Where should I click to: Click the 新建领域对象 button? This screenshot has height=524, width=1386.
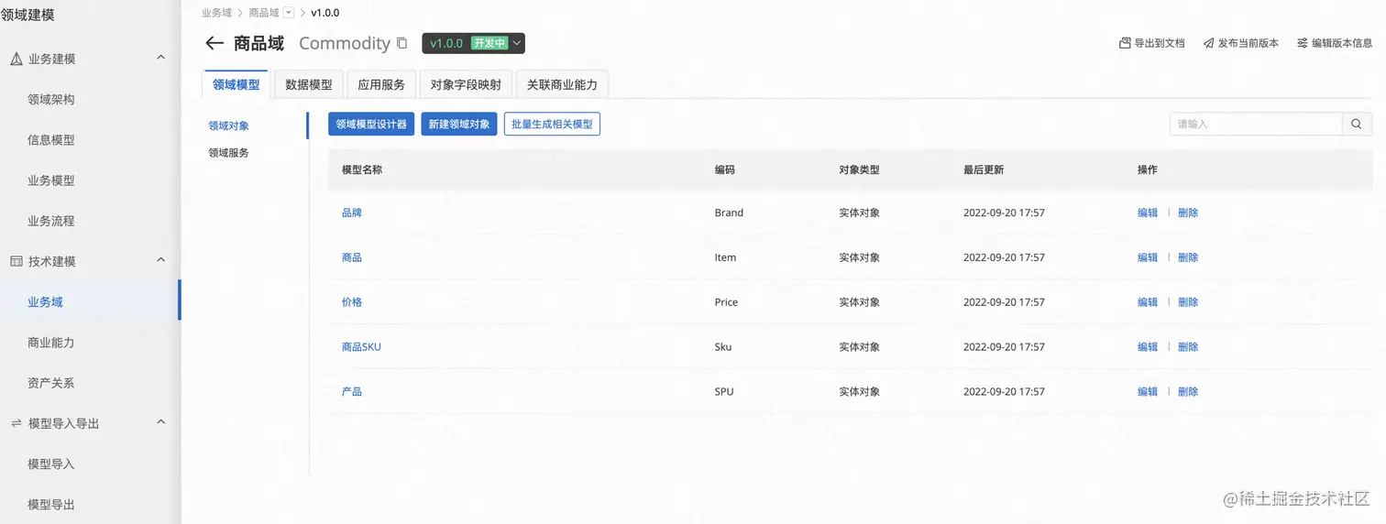coord(459,124)
